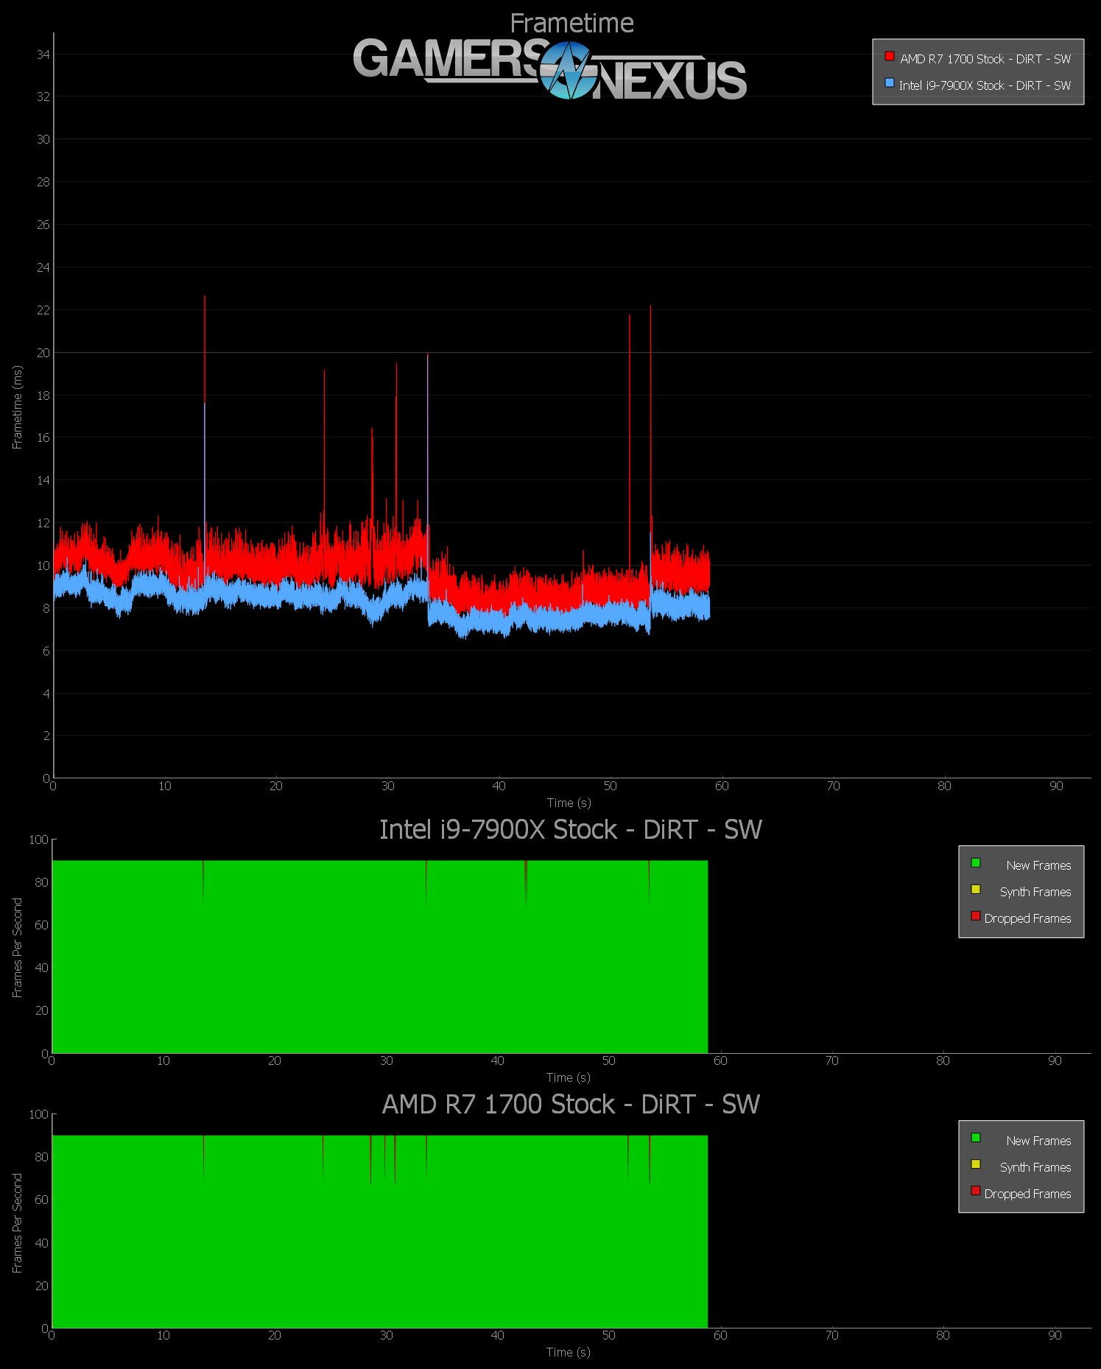Click 'Dropped Frames' text in Intel chart legend
The width and height of the screenshot is (1101, 1369).
click(x=1027, y=918)
